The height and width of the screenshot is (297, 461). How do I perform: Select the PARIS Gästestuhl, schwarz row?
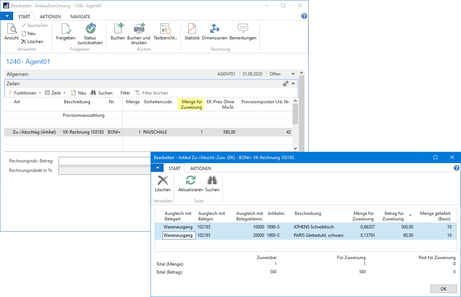coord(318,235)
